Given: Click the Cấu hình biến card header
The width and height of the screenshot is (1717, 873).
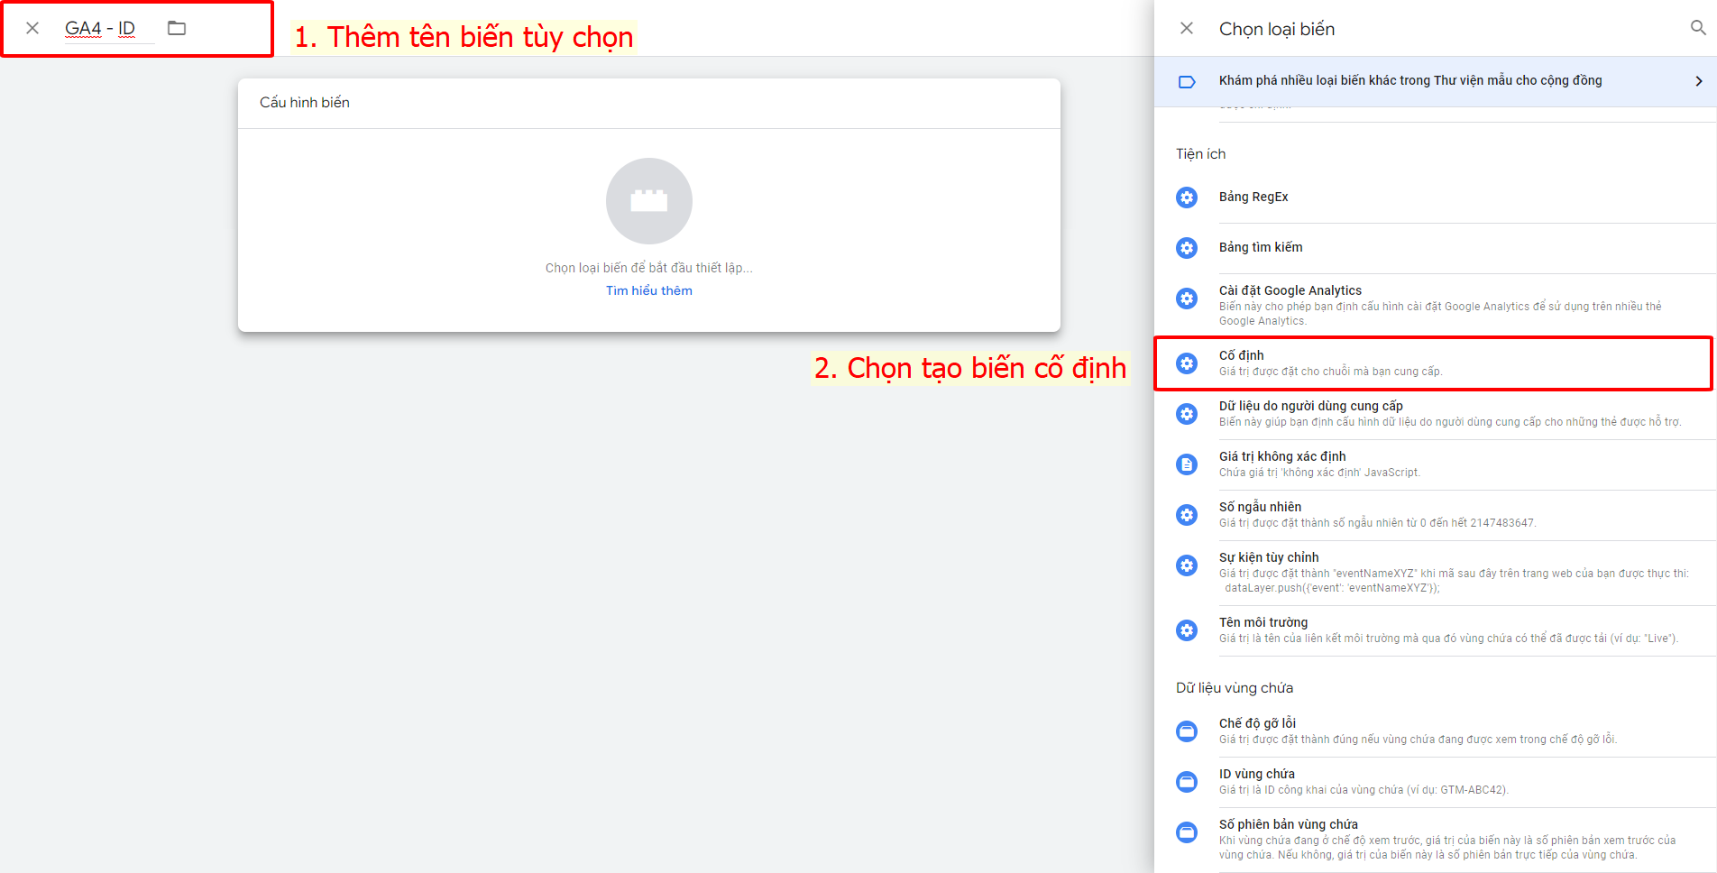Looking at the screenshot, I should [649, 103].
